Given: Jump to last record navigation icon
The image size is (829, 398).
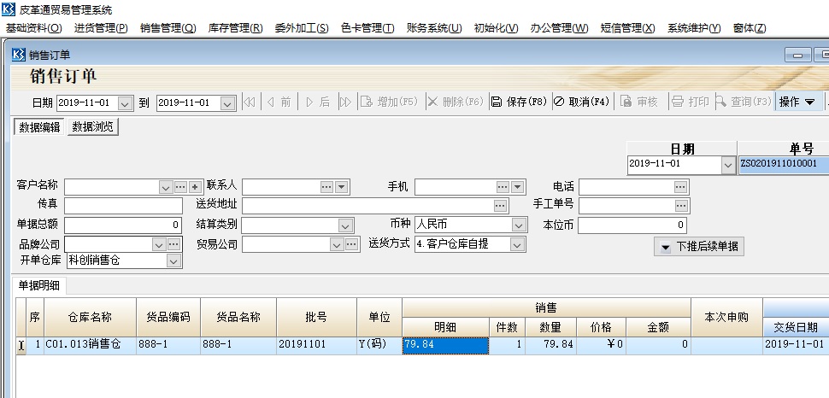Looking at the screenshot, I should 346,102.
